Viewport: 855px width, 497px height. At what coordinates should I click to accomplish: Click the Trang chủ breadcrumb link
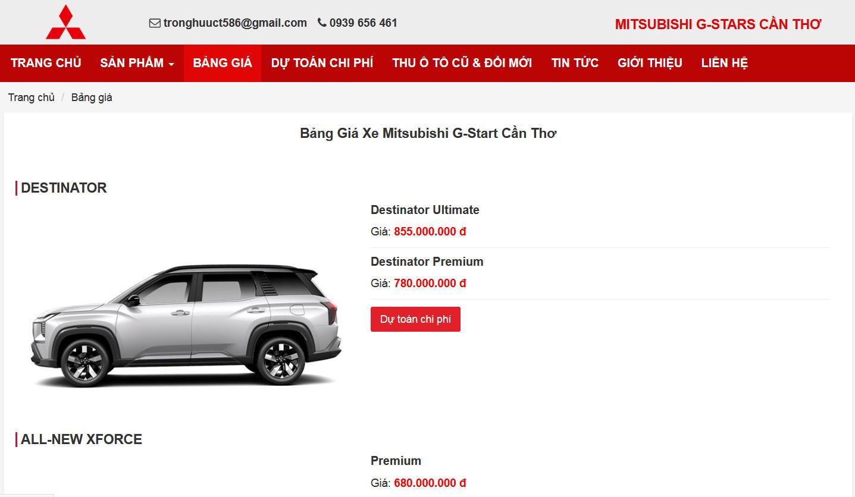click(x=32, y=97)
